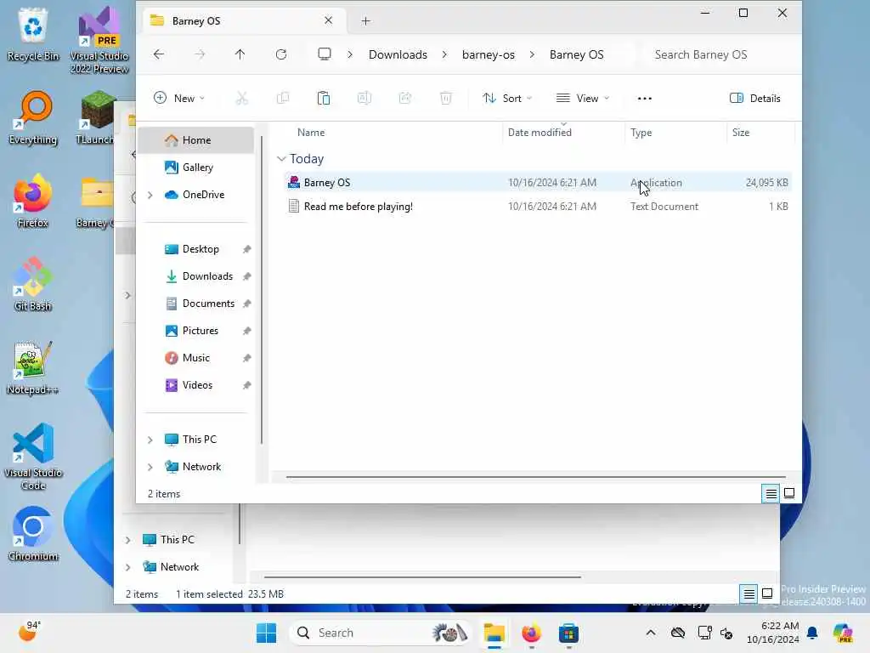
Task: Click the Paste clipboard icon
Action: [324, 99]
